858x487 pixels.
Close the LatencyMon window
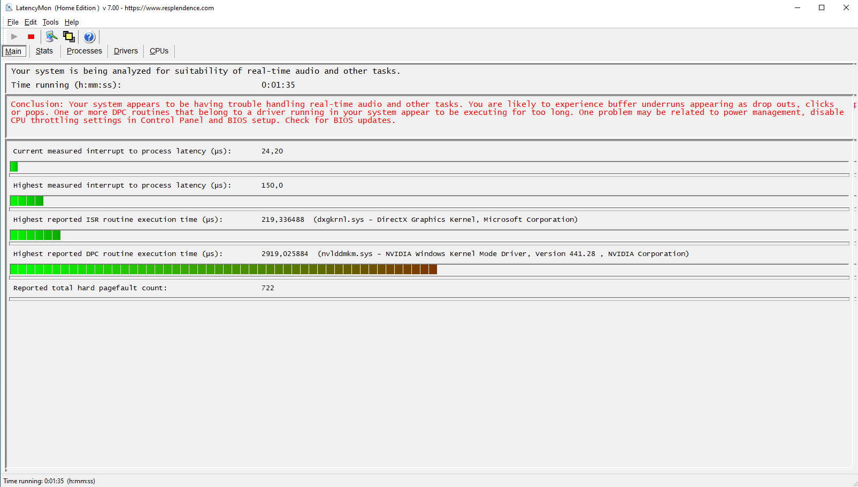click(846, 7)
